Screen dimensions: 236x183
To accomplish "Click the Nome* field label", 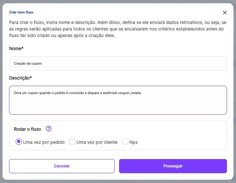I will [16, 48].
